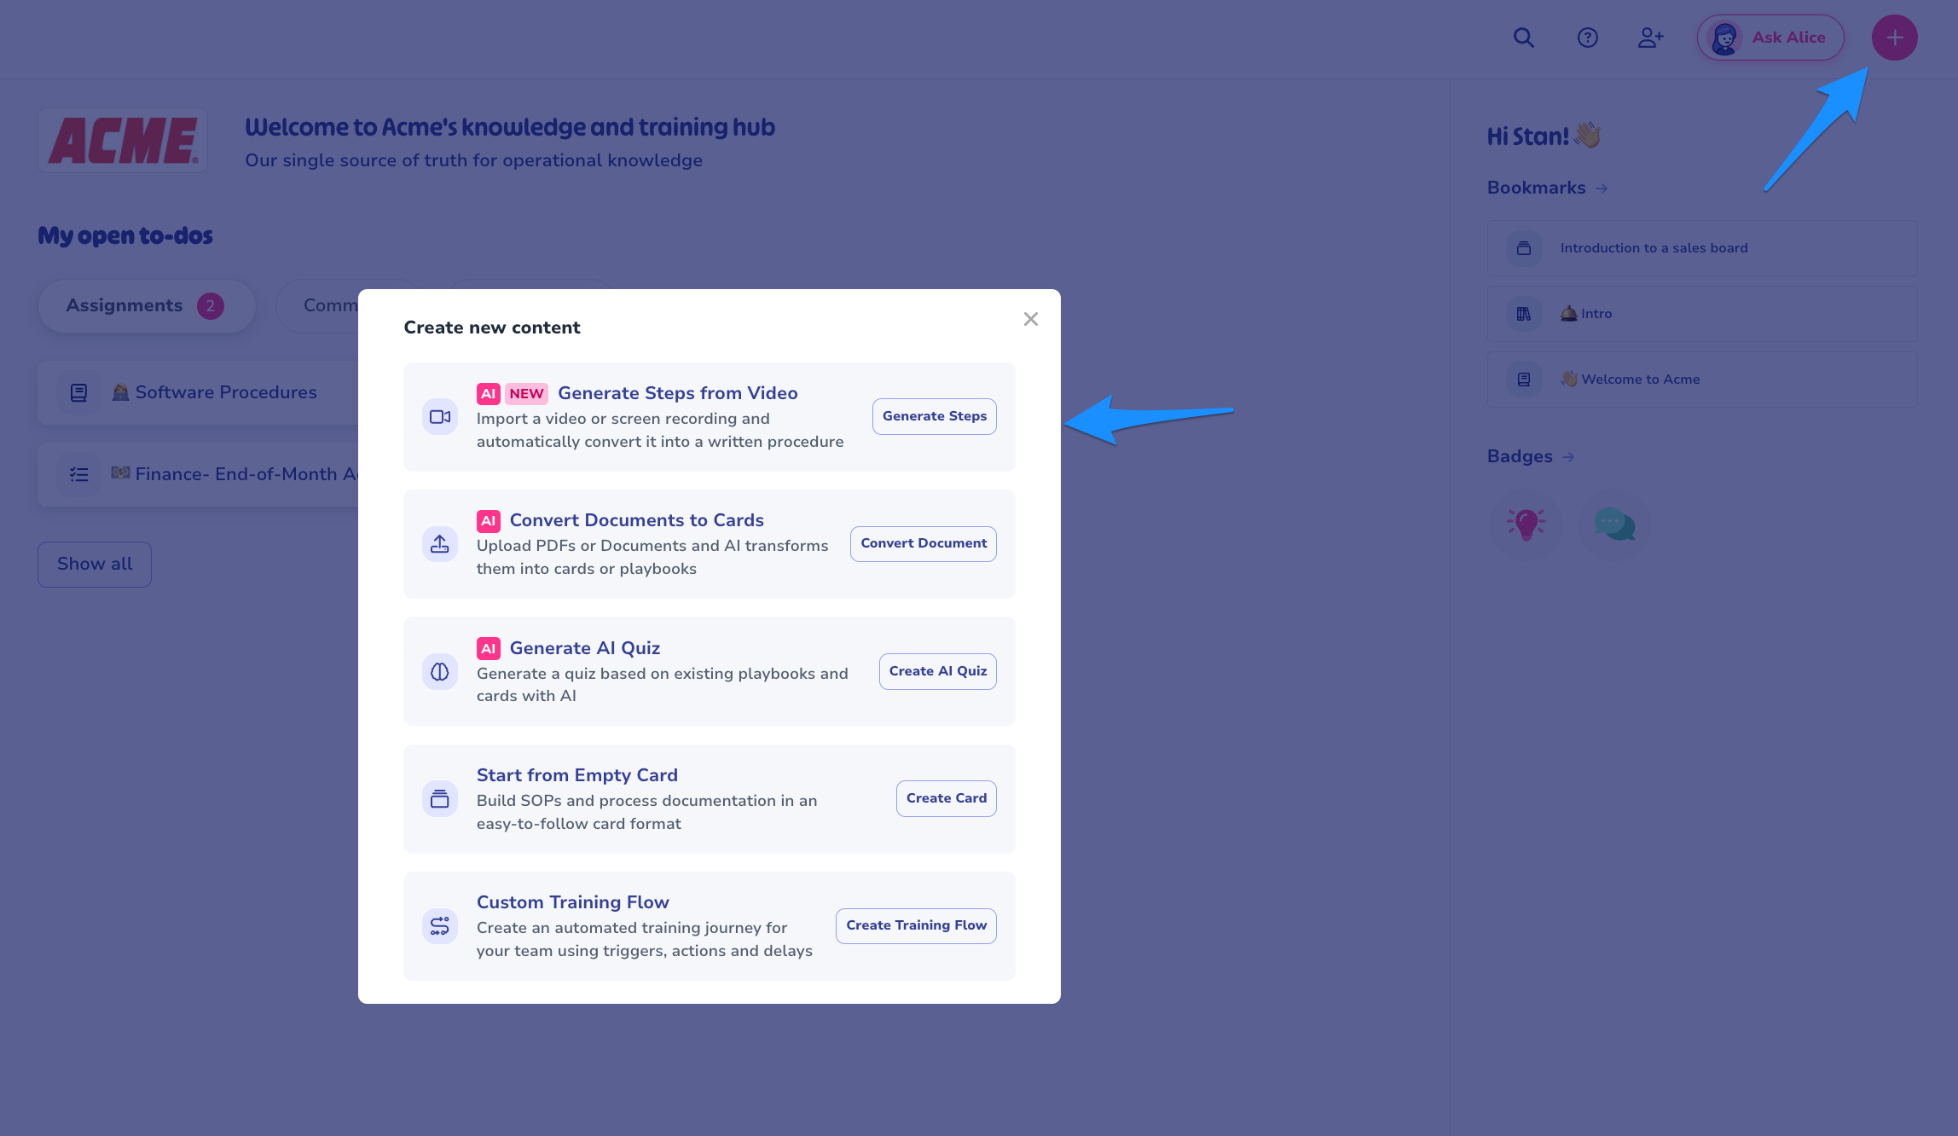Click the Create AI Quiz button
This screenshot has height=1136, width=1958.
937,671
